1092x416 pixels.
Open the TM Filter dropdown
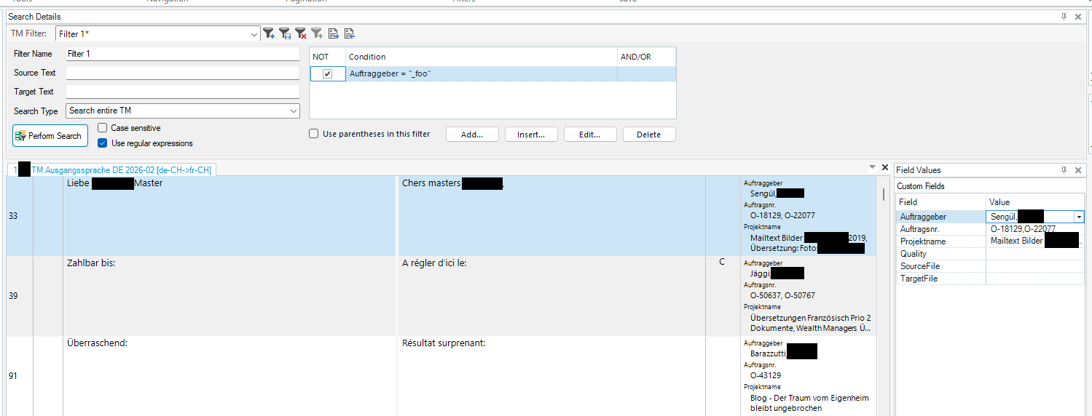(x=254, y=34)
